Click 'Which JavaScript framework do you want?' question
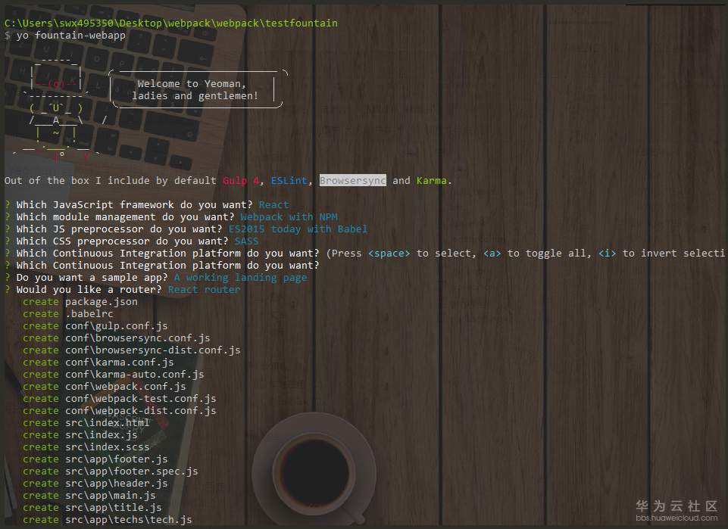The height and width of the screenshot is (529, 728). pyautogui.click(x=135, y=205)
